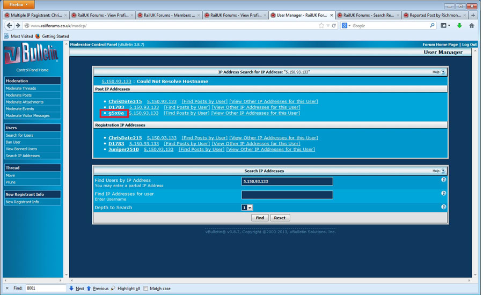Click Control Panel Home link
483x295 pixels.
(32, 70)
